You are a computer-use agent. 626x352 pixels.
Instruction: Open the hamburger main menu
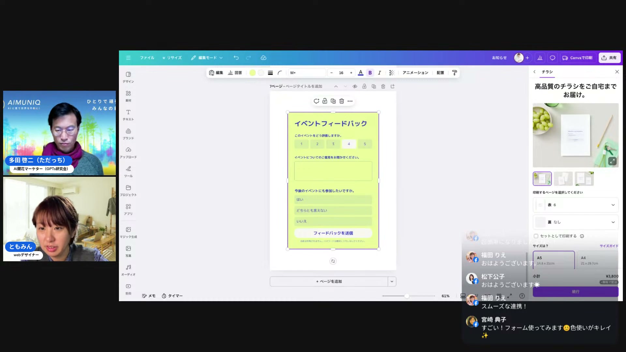click(128, 58)
